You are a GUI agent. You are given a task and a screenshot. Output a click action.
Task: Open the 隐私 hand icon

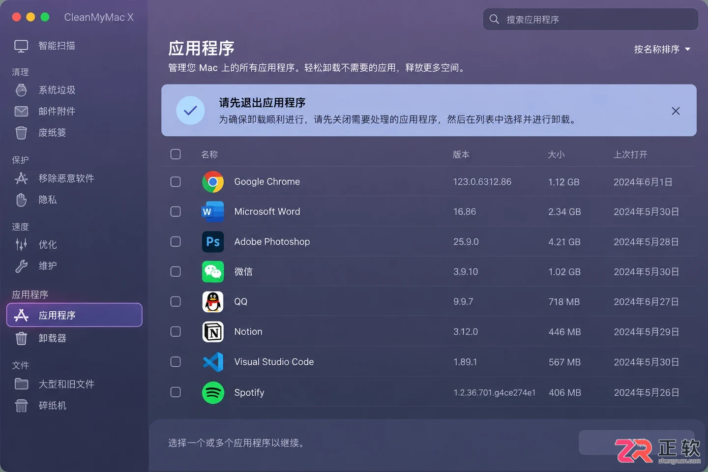pos(21,200)
